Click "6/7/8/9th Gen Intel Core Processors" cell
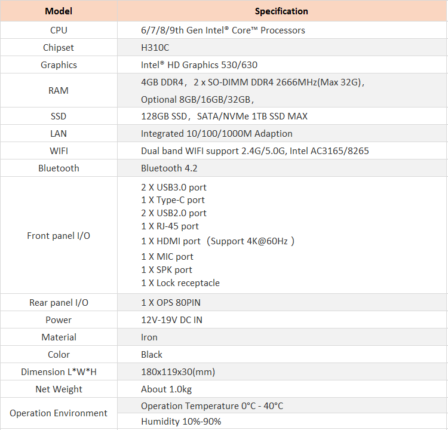This screenshot has height=430, width=448. 223,30
